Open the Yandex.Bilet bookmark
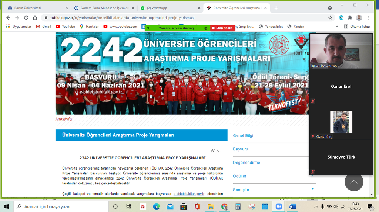 pyautogui.click(x=271, y=27)
